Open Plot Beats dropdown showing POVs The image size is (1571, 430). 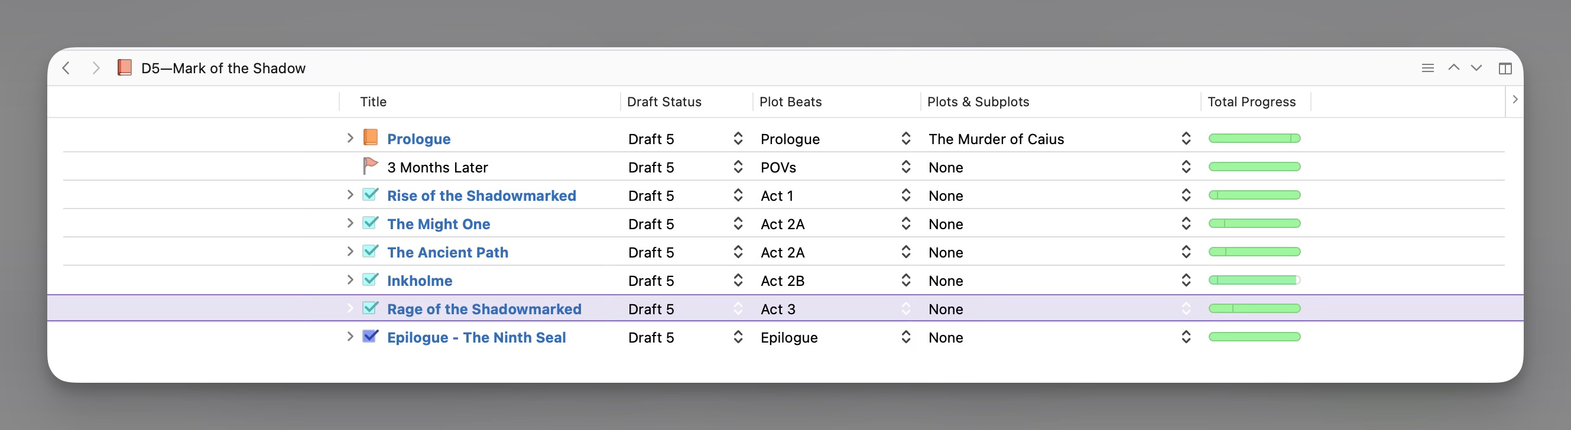(x=905, y=167)
